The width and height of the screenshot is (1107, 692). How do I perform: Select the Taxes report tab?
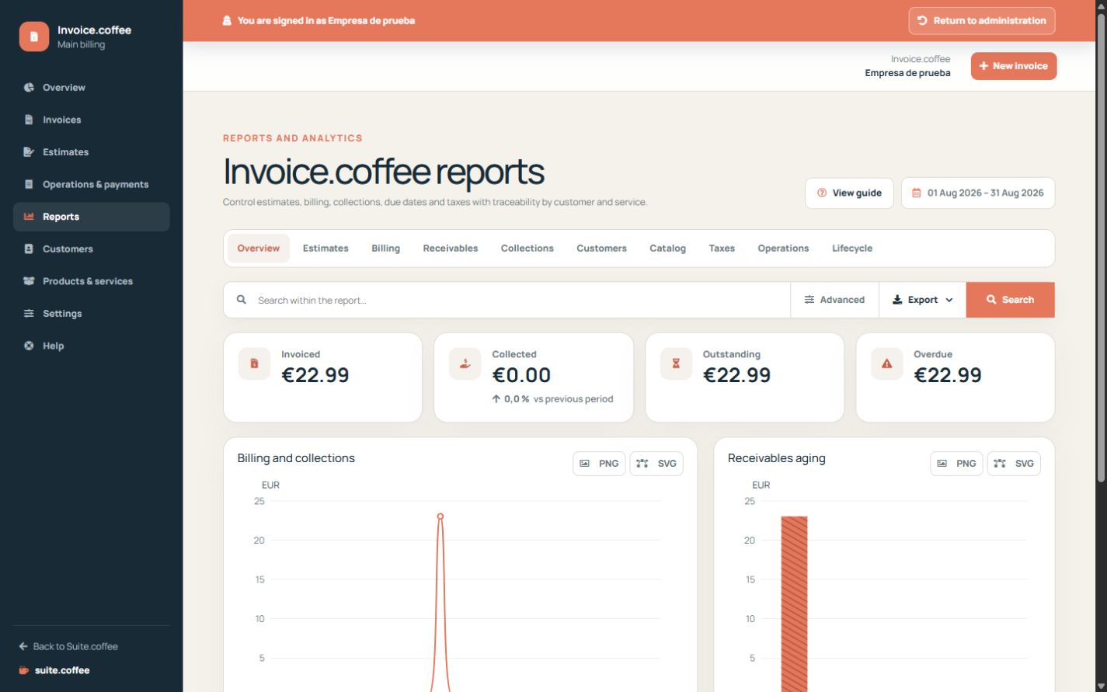point(722,249)
